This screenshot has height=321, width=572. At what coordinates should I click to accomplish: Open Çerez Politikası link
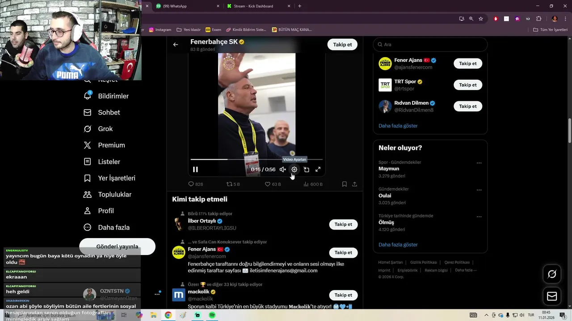[457, 263]
